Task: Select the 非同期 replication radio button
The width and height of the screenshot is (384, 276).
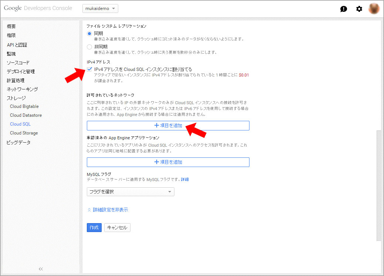Action: point(89,47)
